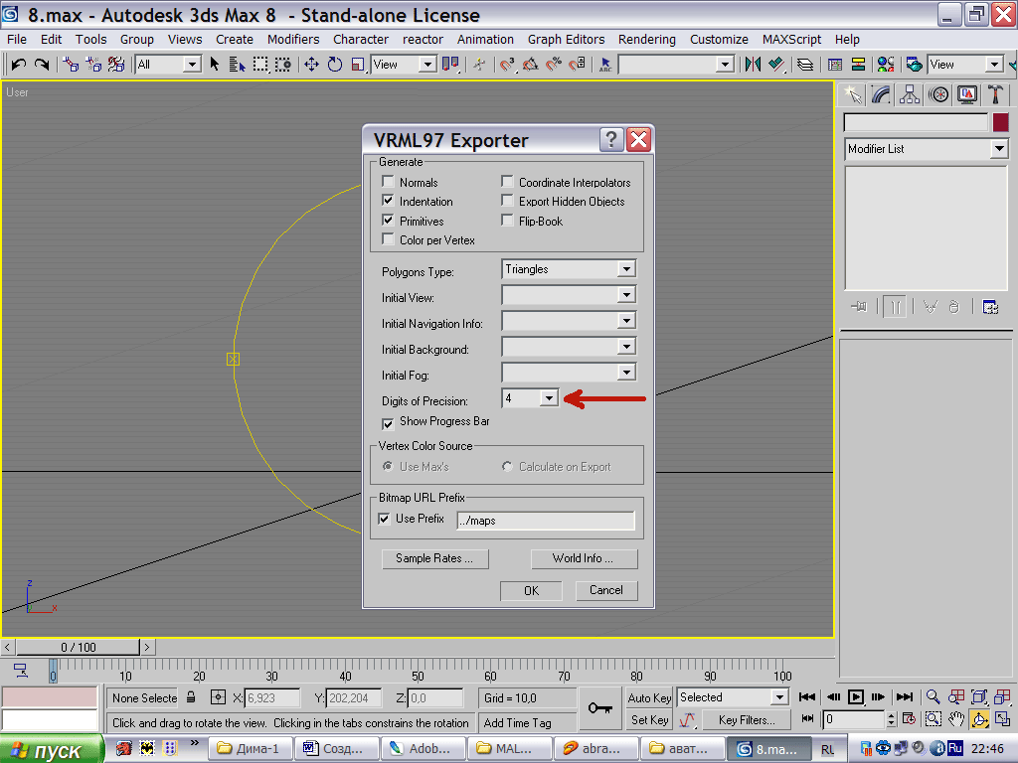Viewport: 1018px width, 763px height.
Task: Open the Key Filters dialog
Action: (747, 720)
